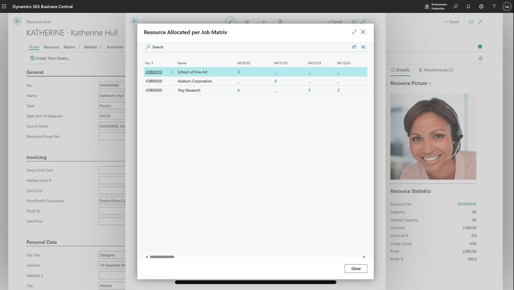Expand matrix dialog to full screen
This screenshot has height=290, width=514.
354,32
